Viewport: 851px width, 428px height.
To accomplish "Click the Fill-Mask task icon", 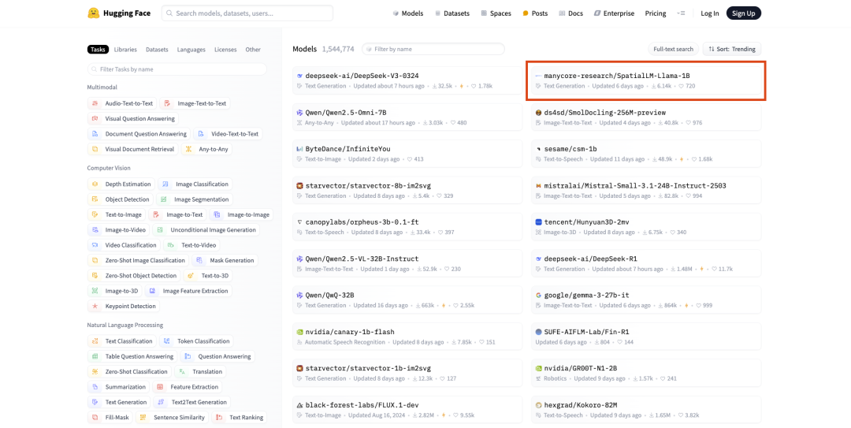I will [95, 417].
